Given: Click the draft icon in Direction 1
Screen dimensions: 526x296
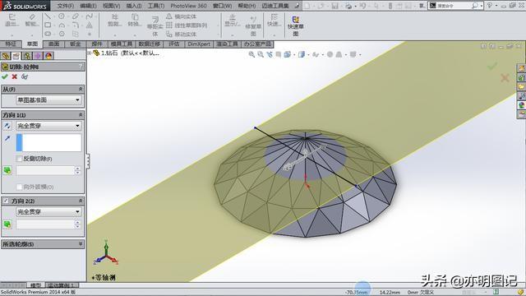Looking at the screenshot, I should pos(7,170).
